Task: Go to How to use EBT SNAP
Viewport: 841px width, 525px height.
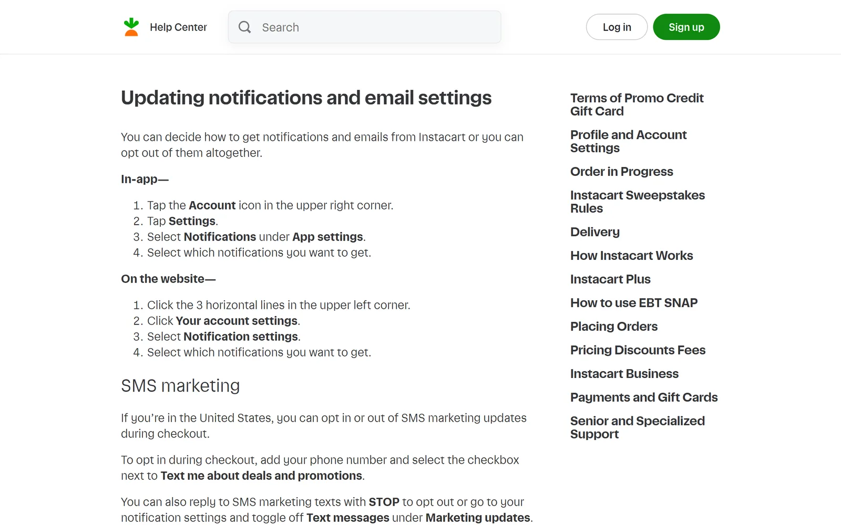Action: tap(634, 303)
